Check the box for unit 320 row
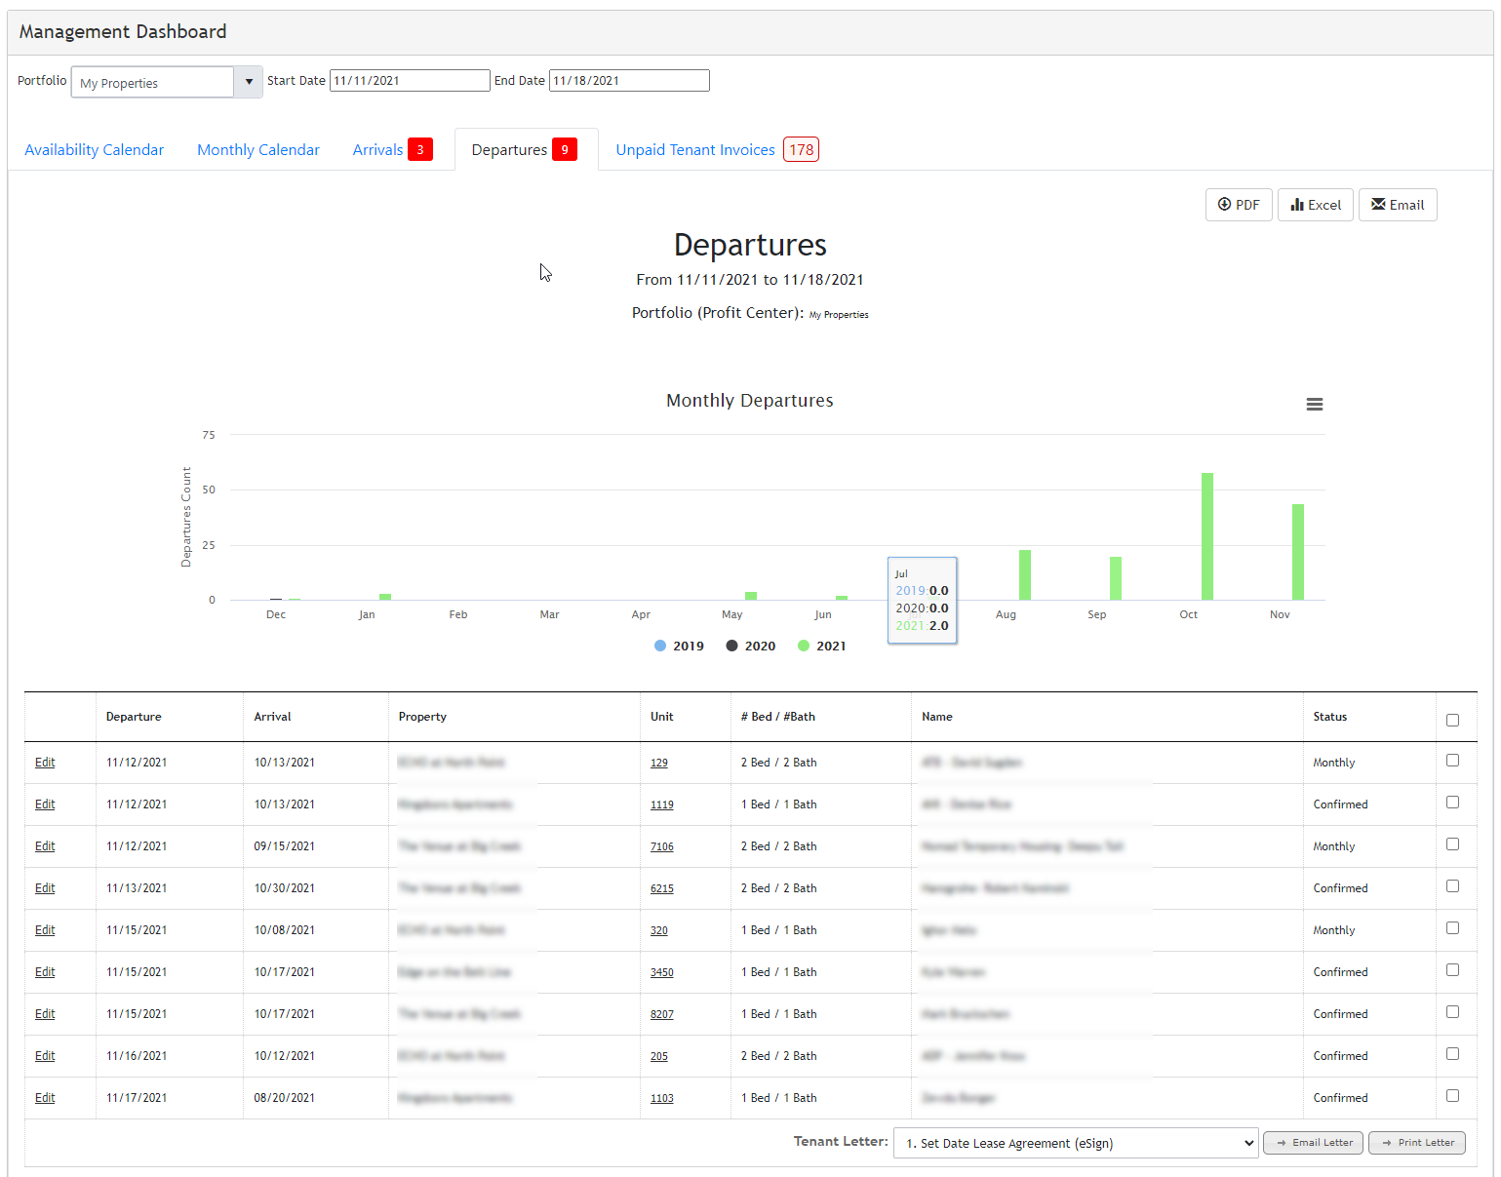 (1453, 928)
